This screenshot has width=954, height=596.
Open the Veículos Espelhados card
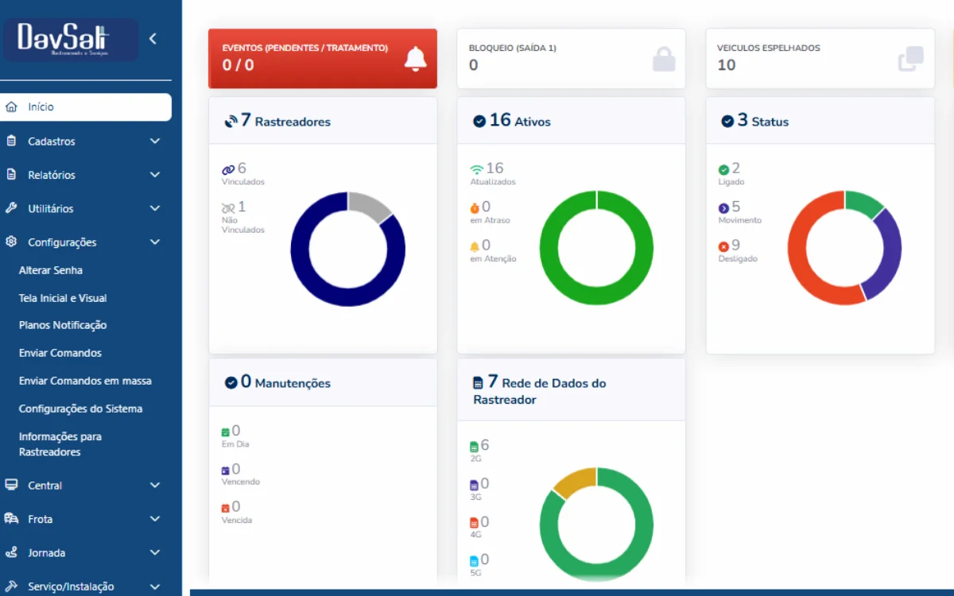(x=820, y=59)
